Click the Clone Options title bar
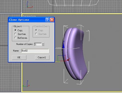Viewport: 122px width, 93px height. (x=27, y=20)
